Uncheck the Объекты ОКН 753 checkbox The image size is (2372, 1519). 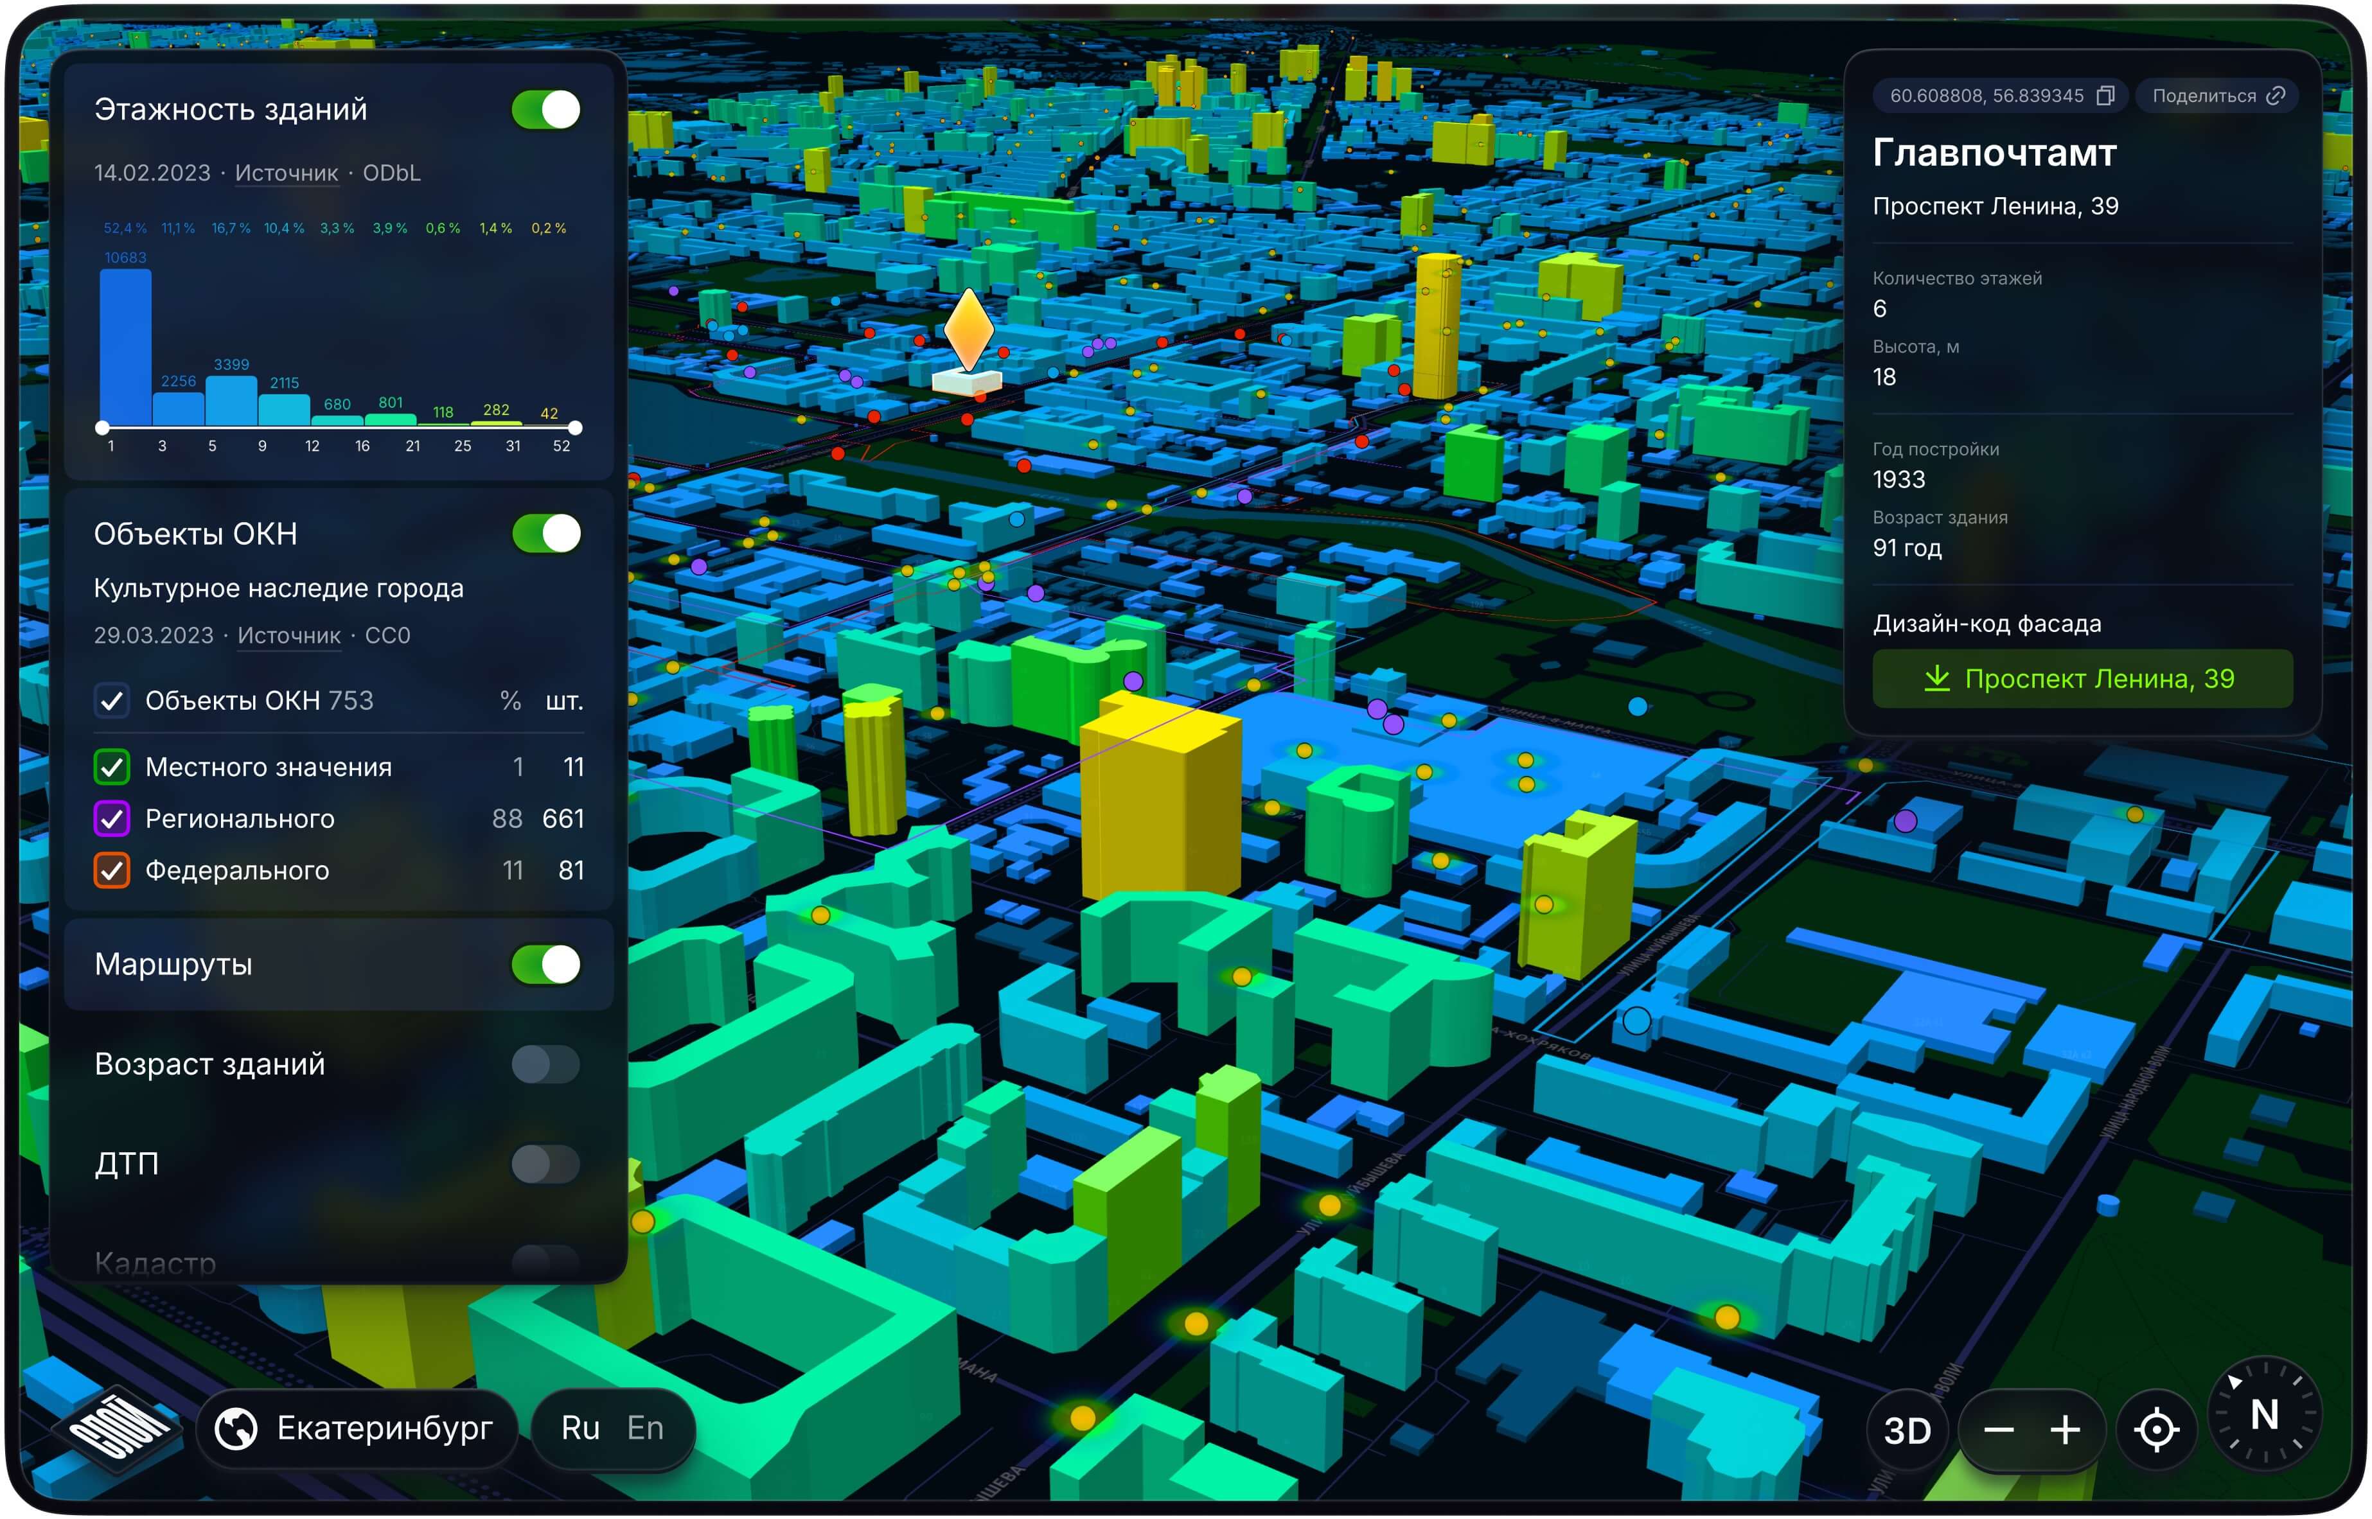click(112, 700)
